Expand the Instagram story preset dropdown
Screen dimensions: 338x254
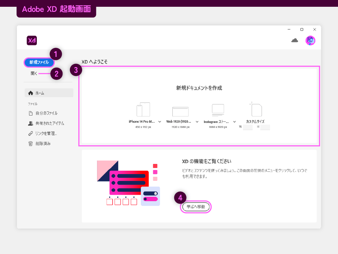[235, 122]
